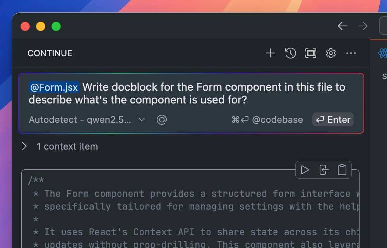The image size is (387, 248).
Task: Go forward with the right arrow
Action: click(363, 26)
